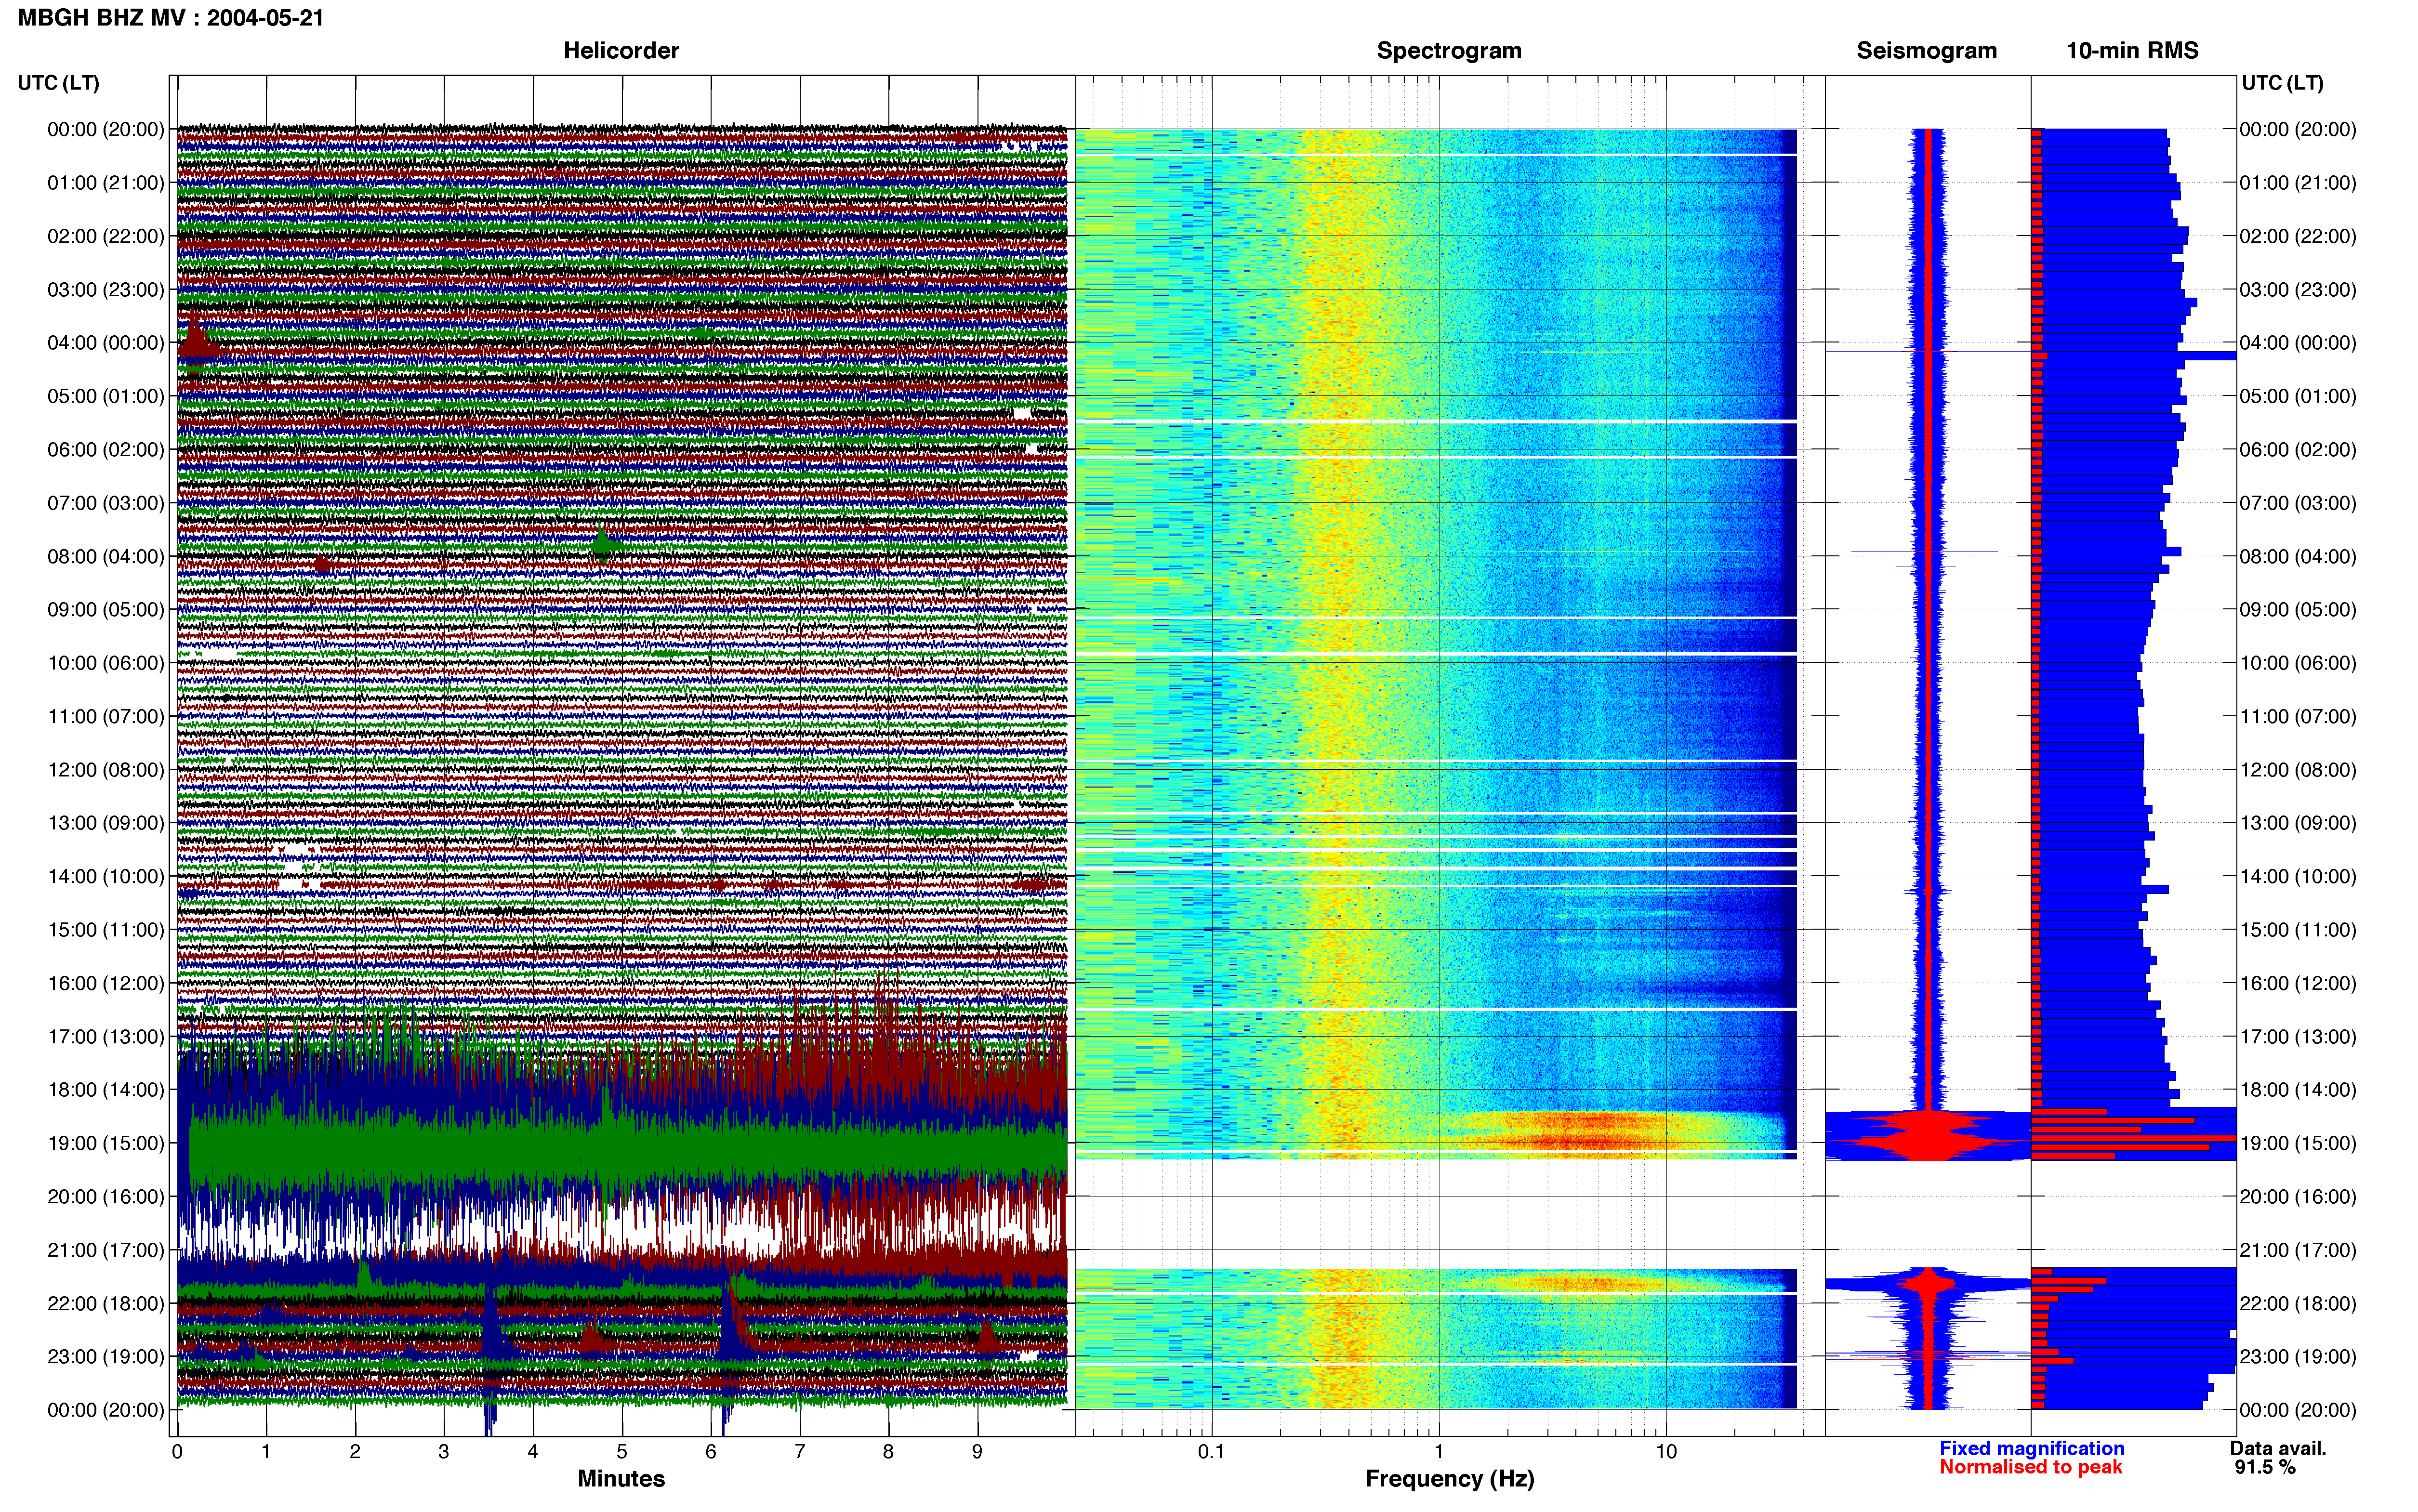Click the right '02:00 (22:00)' time label
Screen dimensions: 2418x1512
click(2298, 237)
